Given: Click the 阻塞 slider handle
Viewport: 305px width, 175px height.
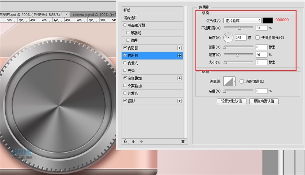Looking at the screenshot, I should pos(237,55).
